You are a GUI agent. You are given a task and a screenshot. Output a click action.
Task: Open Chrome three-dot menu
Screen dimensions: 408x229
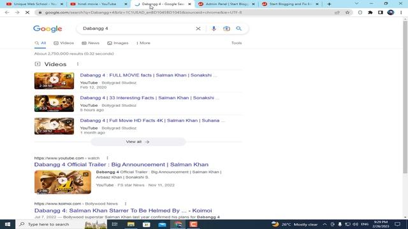[401, 13]
